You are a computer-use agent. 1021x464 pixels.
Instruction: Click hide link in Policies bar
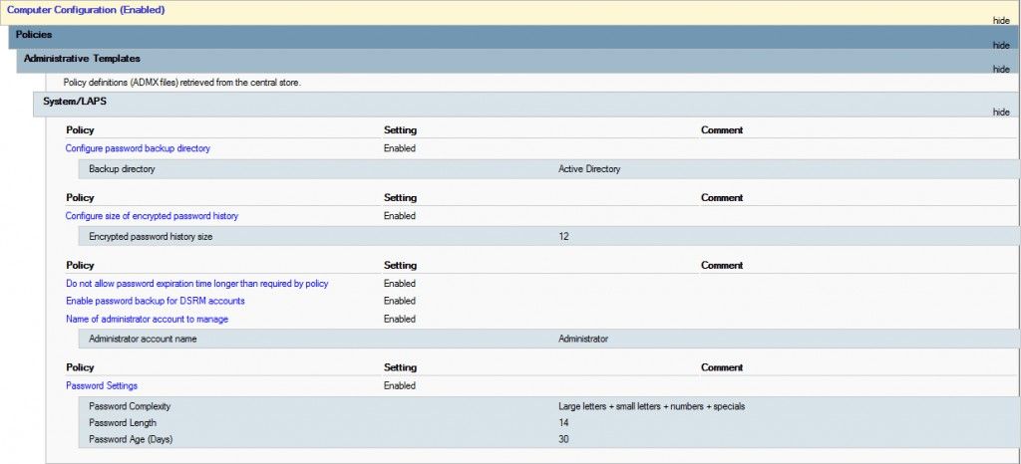pos(1001,45)
